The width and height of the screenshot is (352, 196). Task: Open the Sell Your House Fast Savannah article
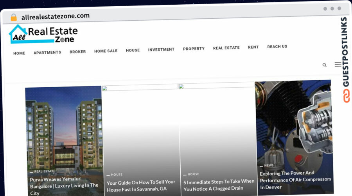(x=141, y=186)
